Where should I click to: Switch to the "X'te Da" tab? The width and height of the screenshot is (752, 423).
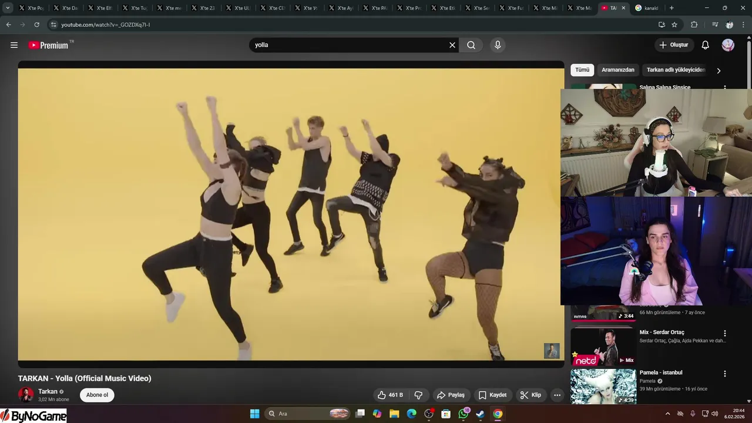pos(65,8)
